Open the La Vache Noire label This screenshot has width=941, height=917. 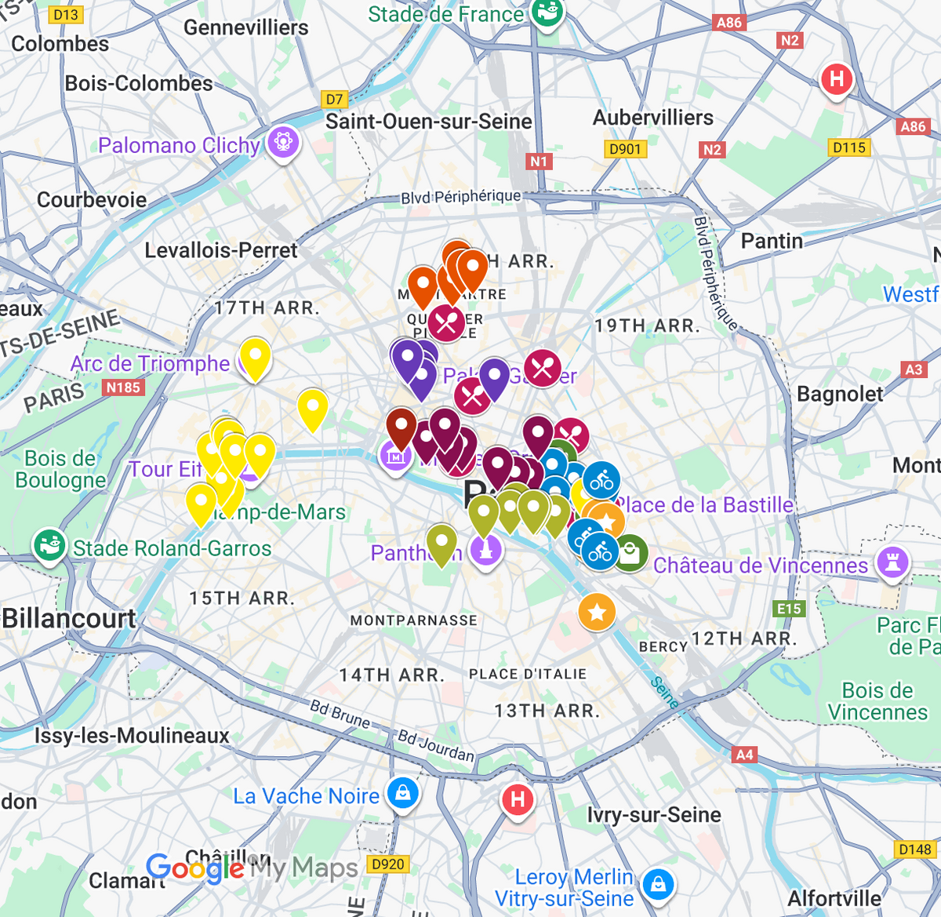point(307,796)
